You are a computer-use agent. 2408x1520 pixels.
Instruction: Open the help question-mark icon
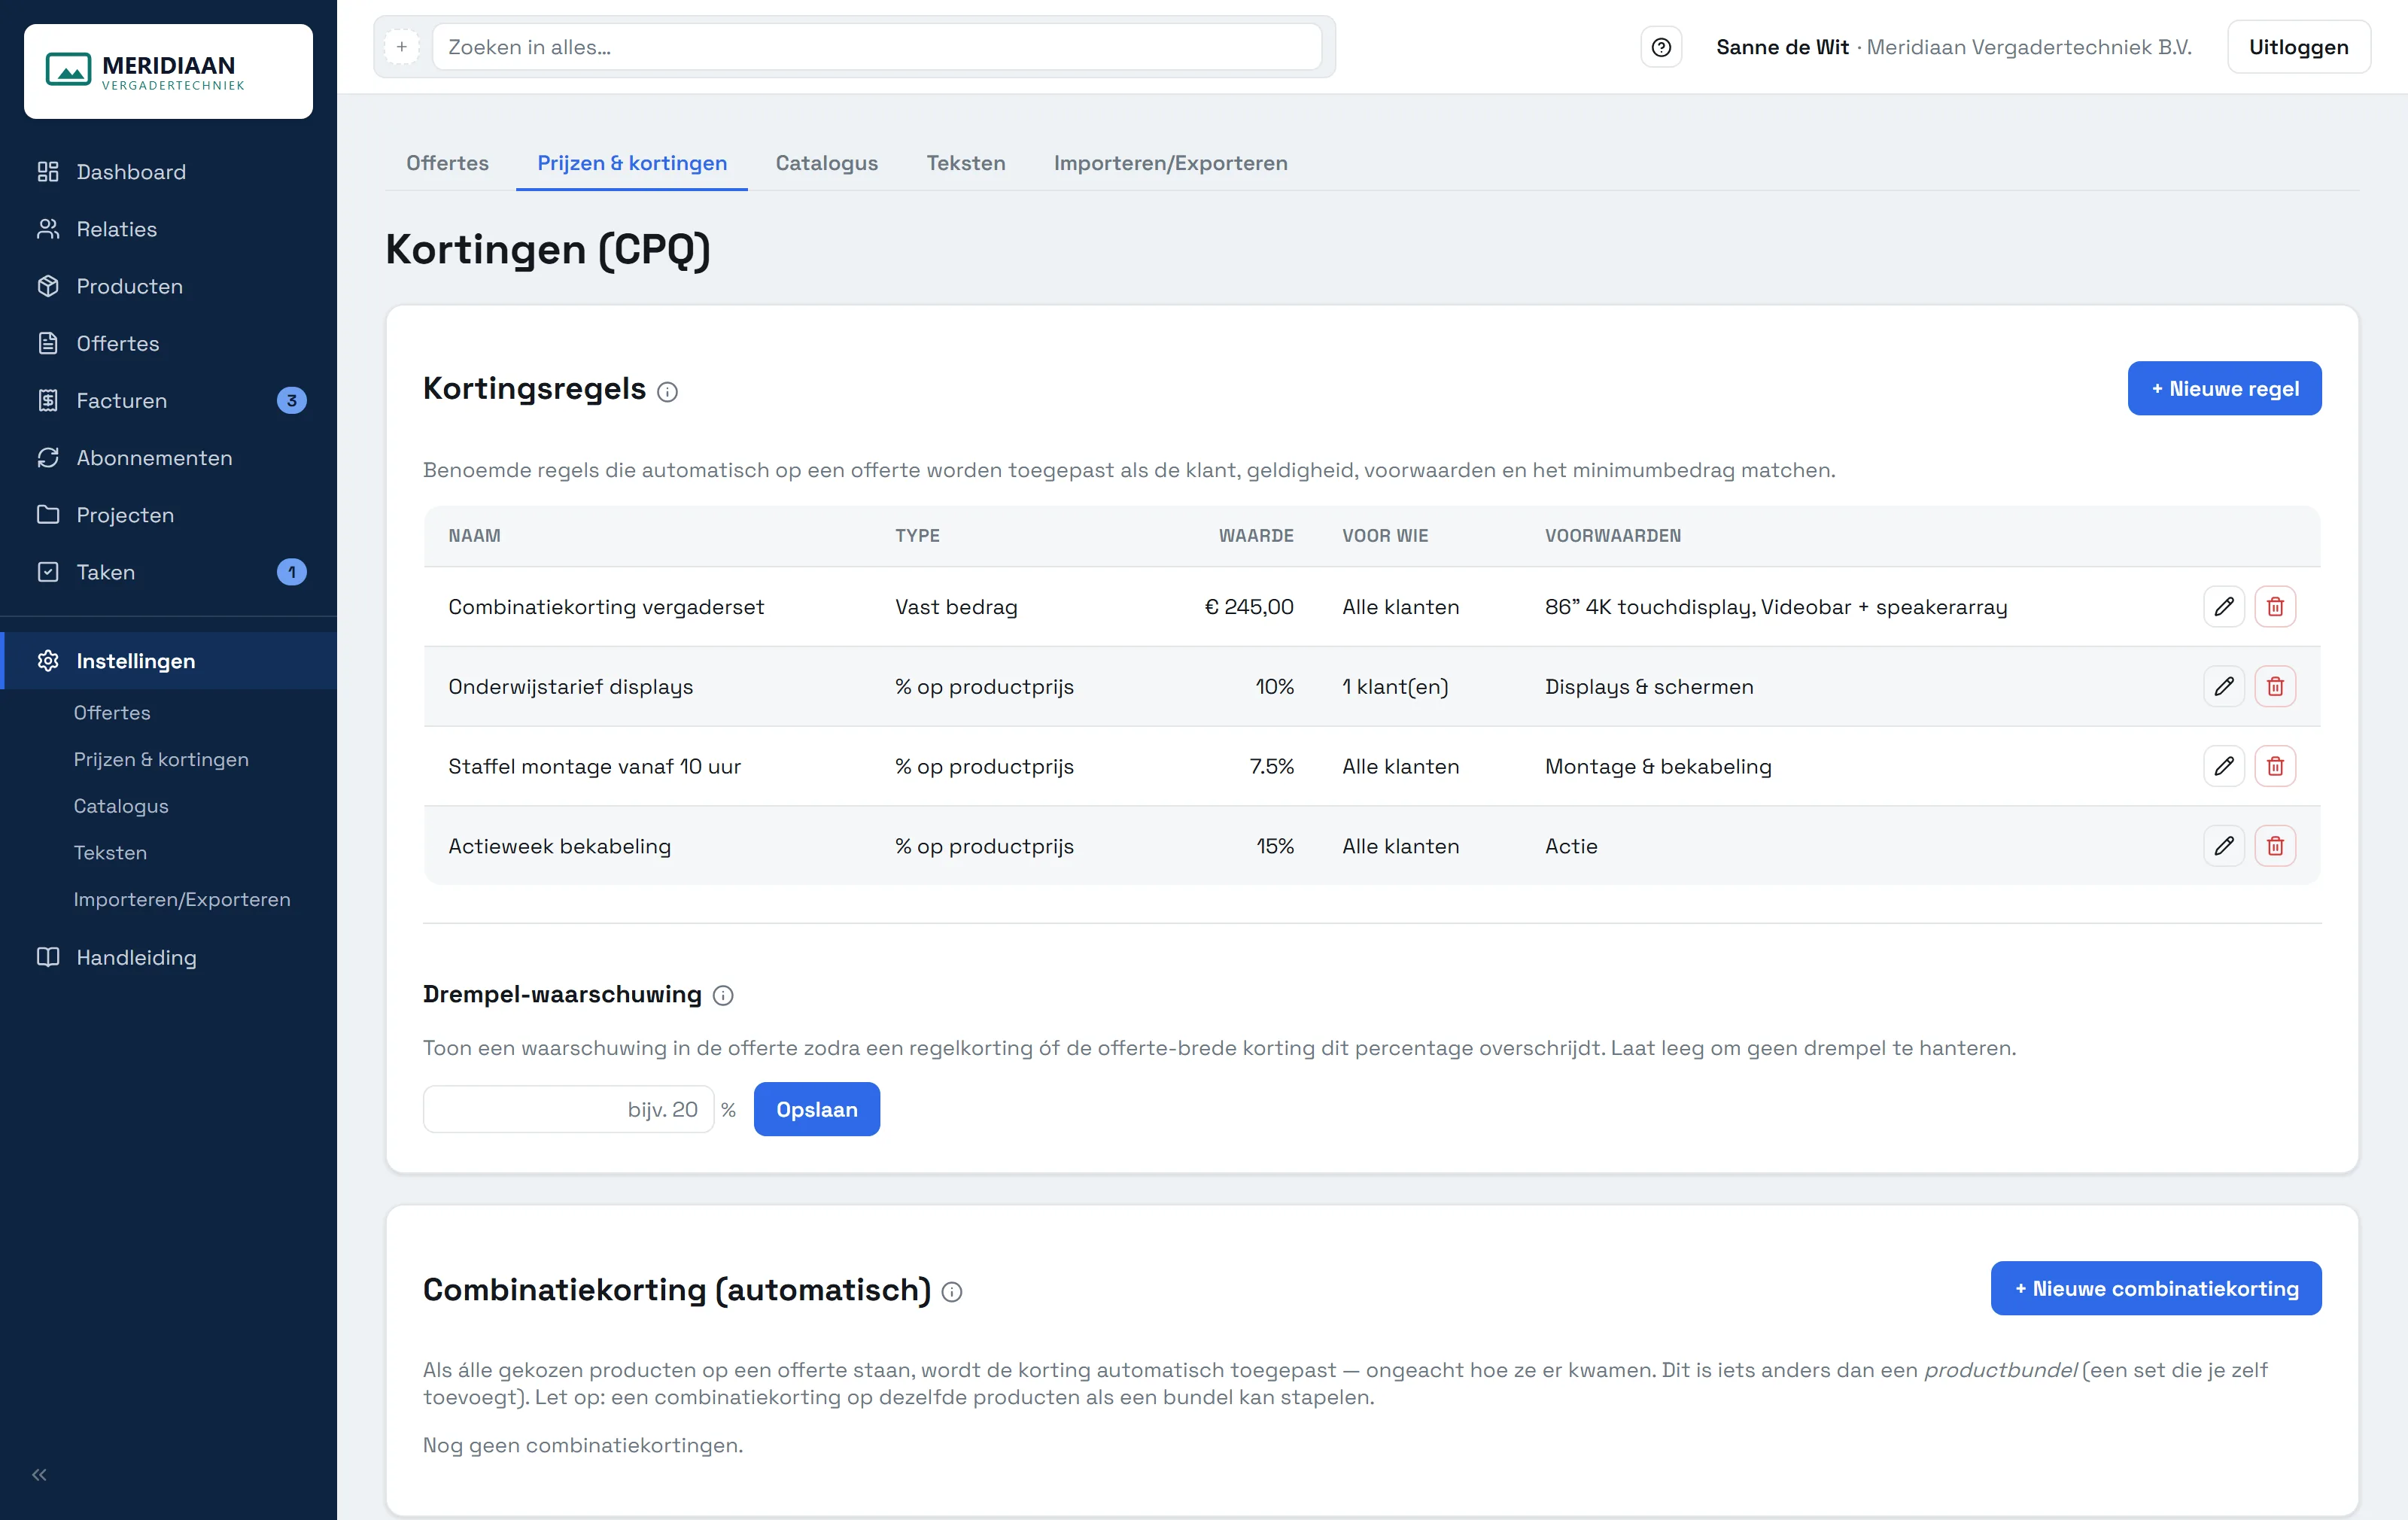click(x=1661, y=47)
